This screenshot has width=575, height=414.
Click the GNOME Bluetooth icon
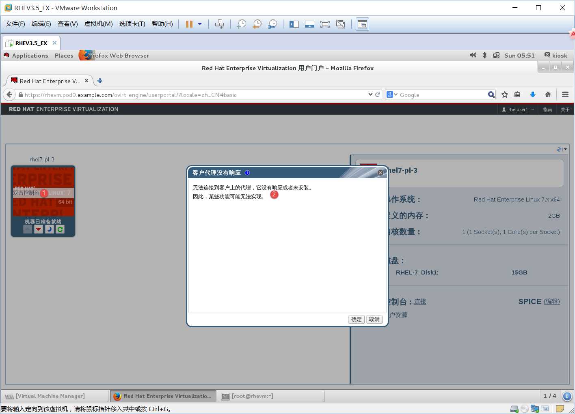click(484, 55)
